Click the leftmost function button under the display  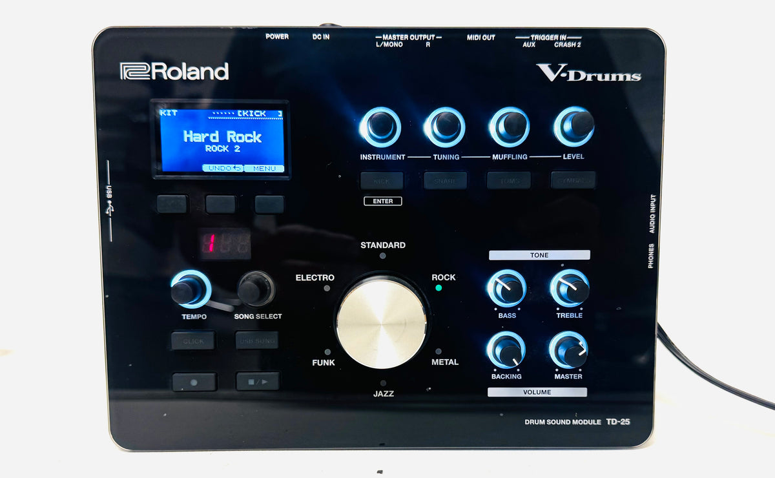172,204
